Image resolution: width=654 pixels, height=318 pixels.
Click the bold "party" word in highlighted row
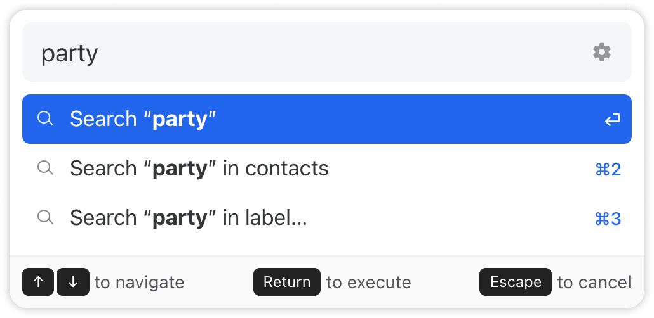tap(180, 119)
